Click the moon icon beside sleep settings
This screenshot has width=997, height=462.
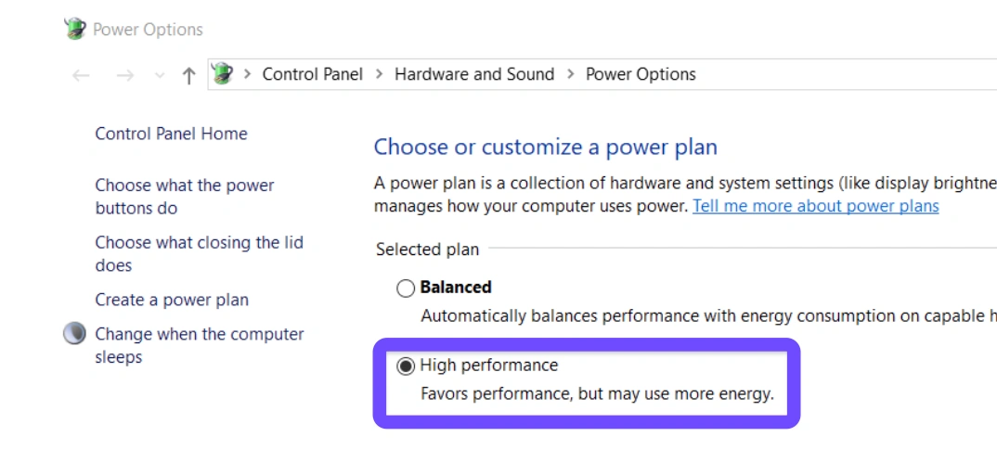click(x=74, y=334)
